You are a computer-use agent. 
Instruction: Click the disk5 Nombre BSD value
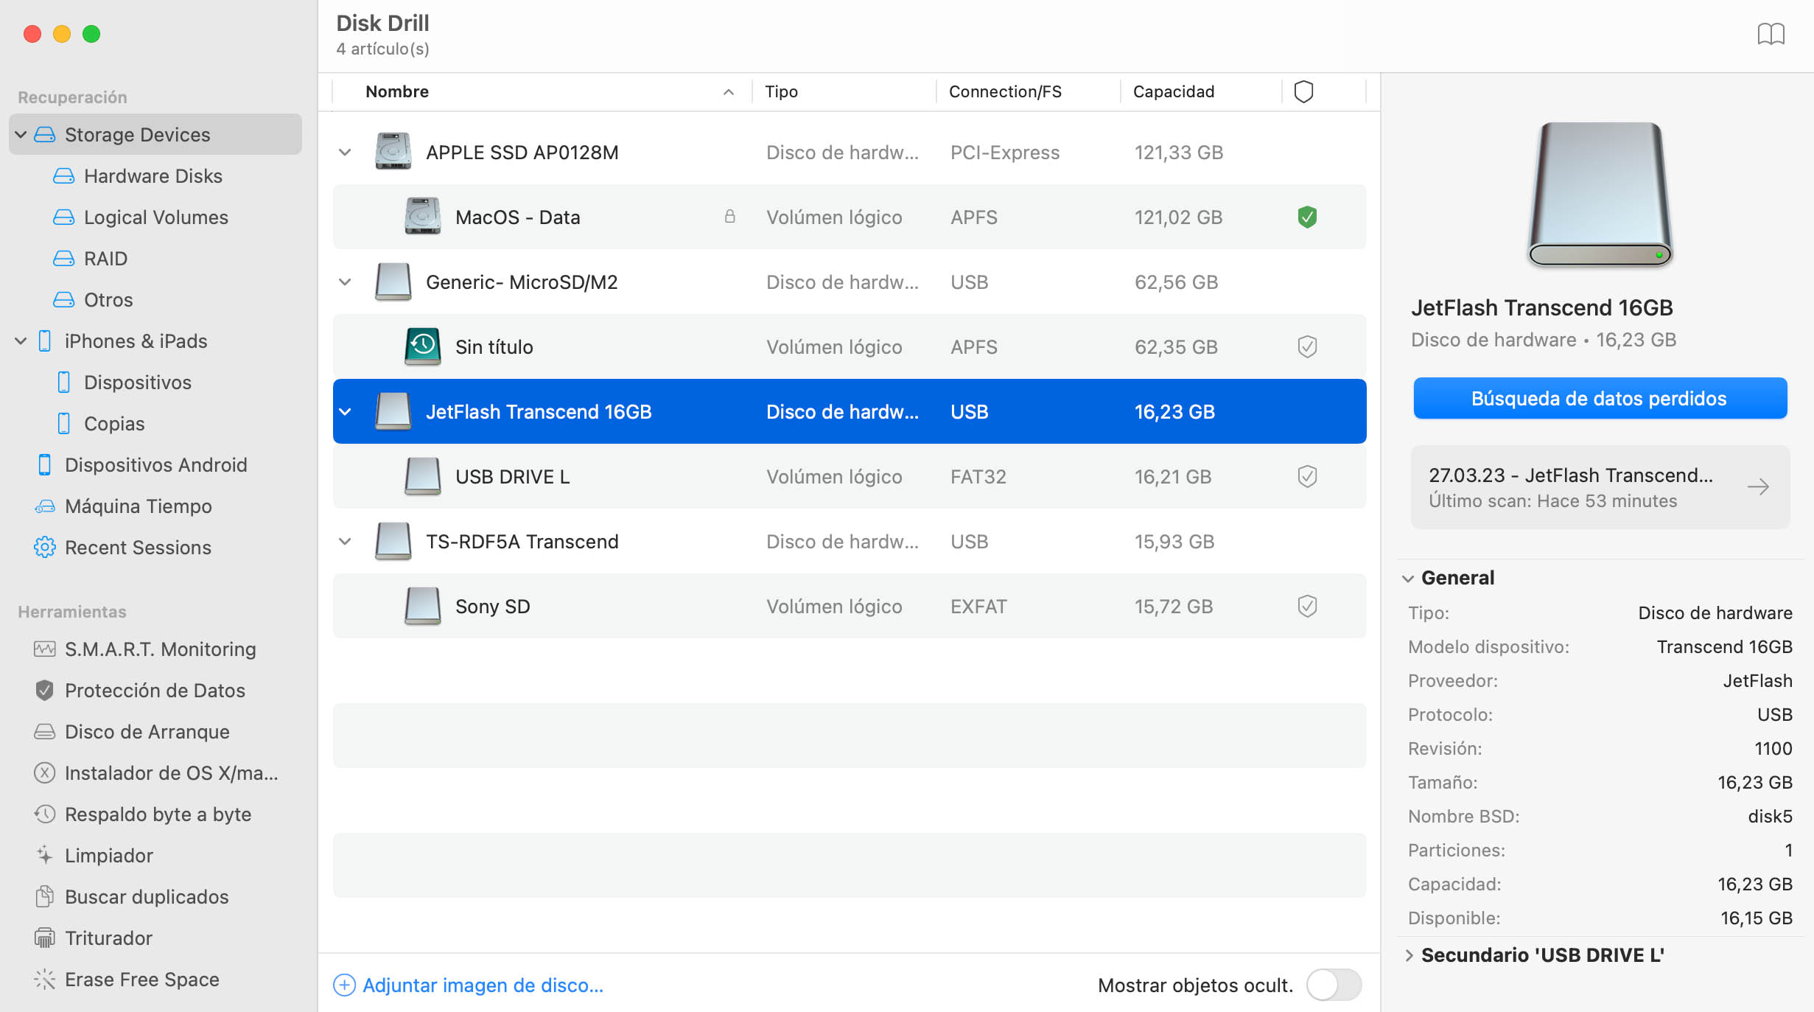(1770, 816)
